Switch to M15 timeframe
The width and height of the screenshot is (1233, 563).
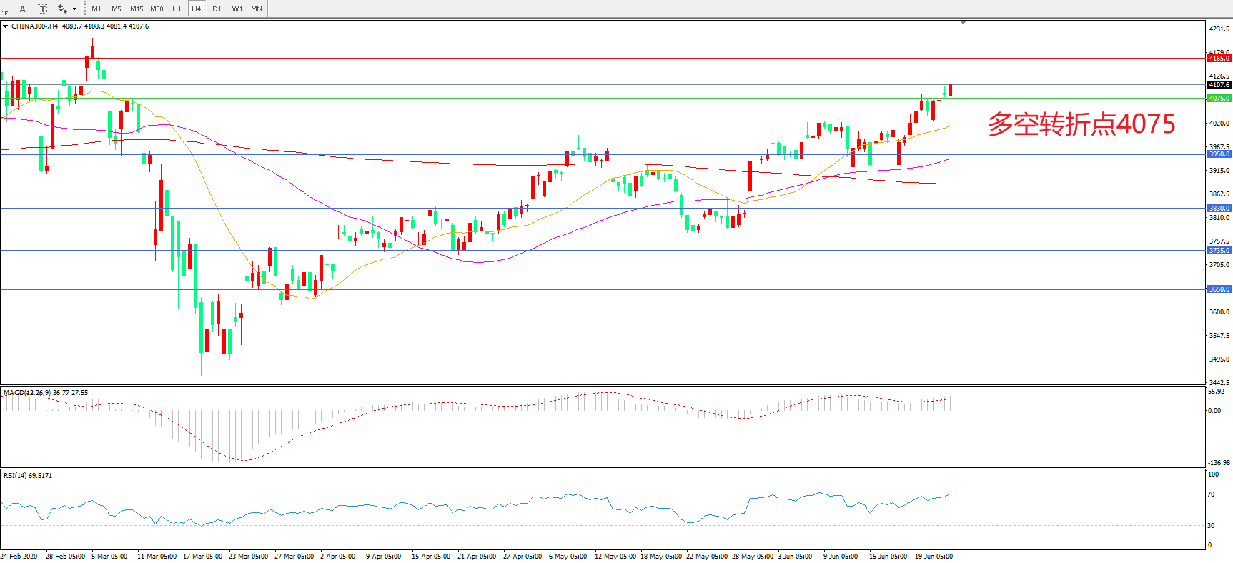(136, 9)
